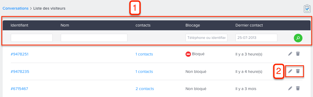Screen dimensions: 313x97
Task: Open visitor #9478251 link
Action: coord(19,54)
